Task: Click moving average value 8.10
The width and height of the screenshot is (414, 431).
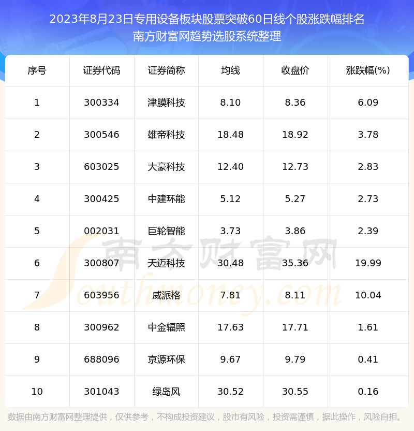Action: coord(231,103)
